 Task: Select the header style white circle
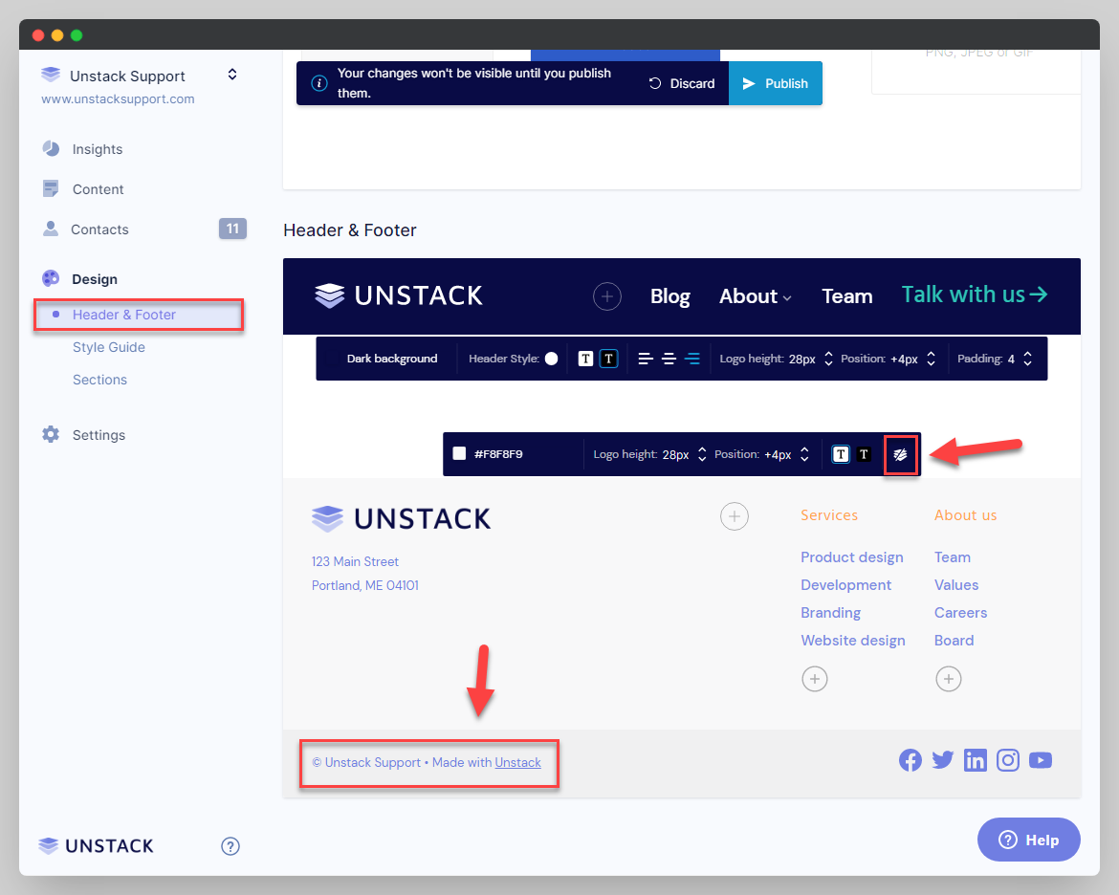tap(551, 360)
